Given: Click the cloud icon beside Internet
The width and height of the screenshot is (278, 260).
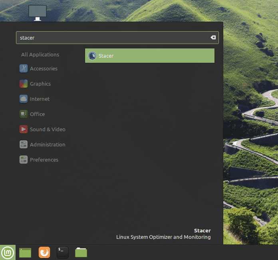Looking at the screenshot, I should click(x=24, y=99).
